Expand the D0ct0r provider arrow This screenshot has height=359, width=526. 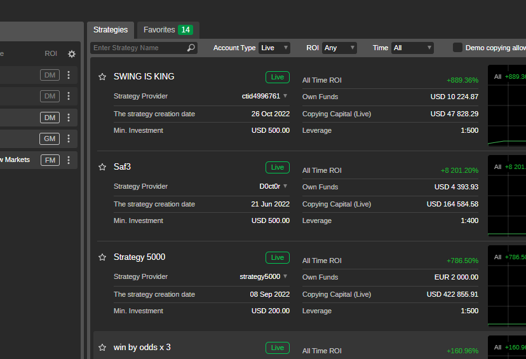(x=285, y=186)
